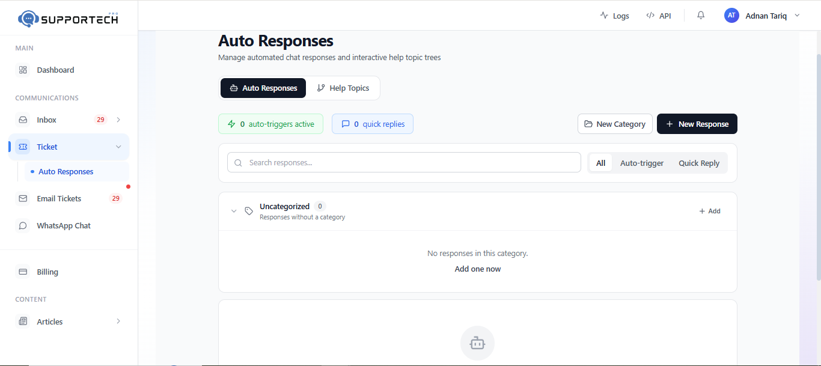Click the auto-triggers active badge
The image size is (821, 366).
(x=270, y=124)
